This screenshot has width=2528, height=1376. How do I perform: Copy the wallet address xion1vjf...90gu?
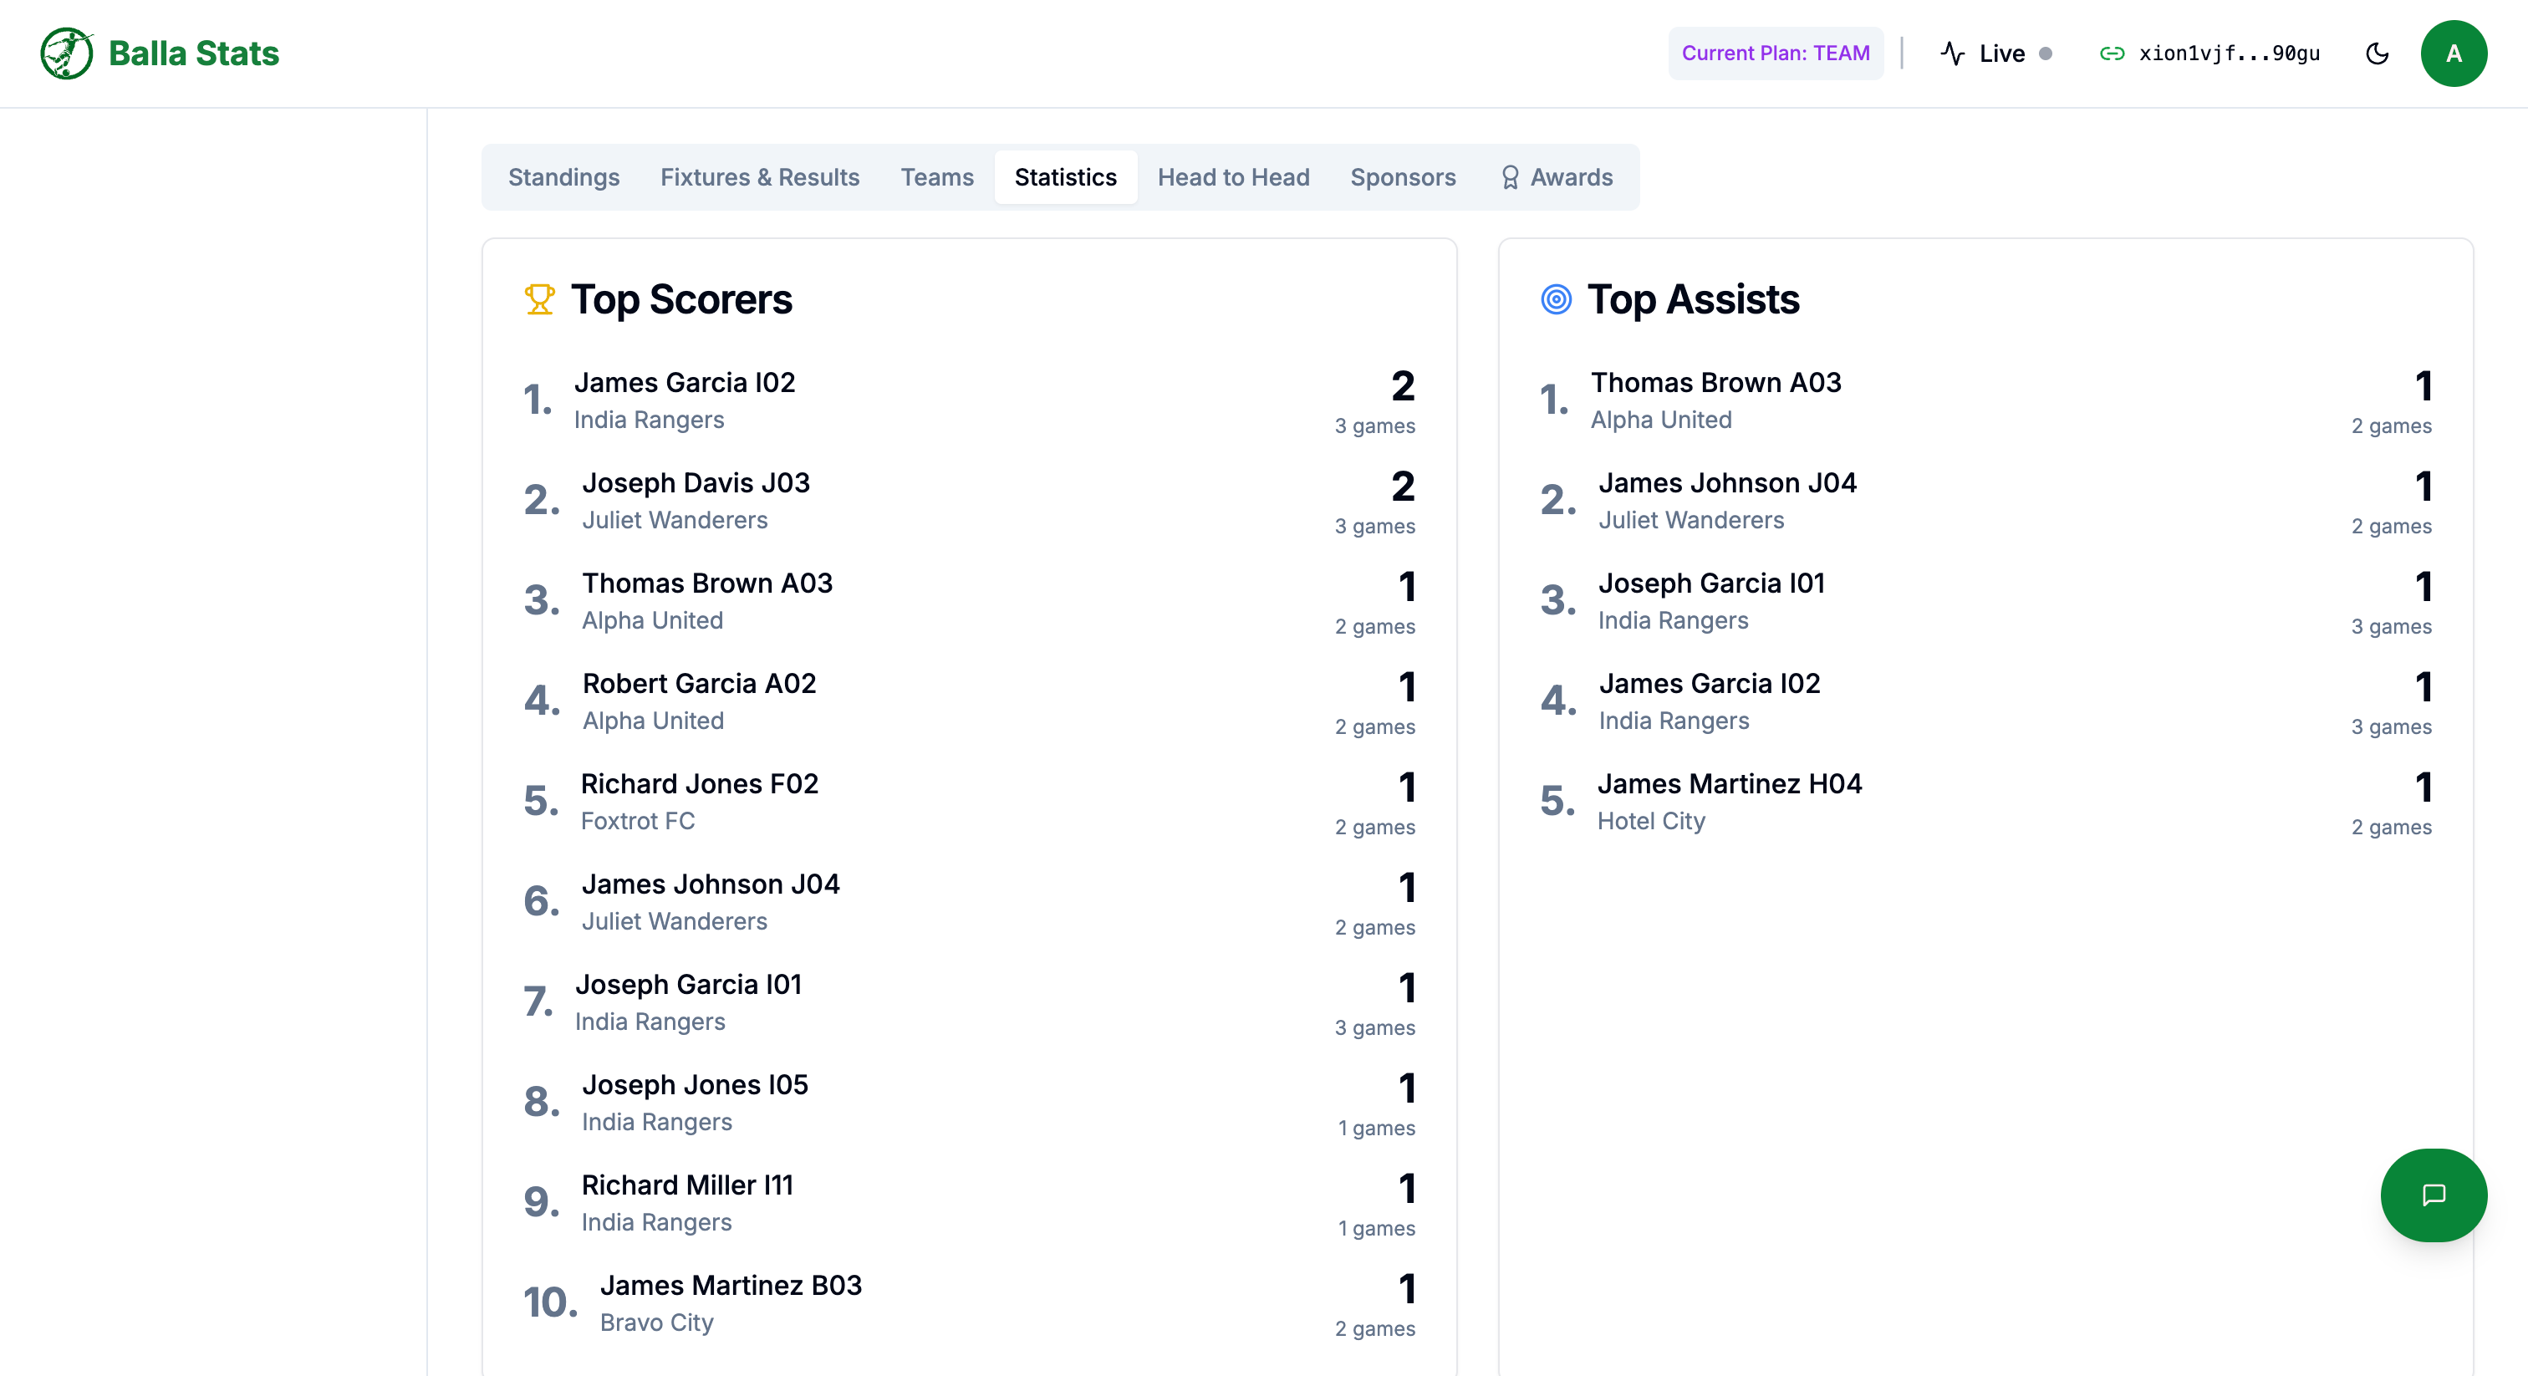[2229, 54]
